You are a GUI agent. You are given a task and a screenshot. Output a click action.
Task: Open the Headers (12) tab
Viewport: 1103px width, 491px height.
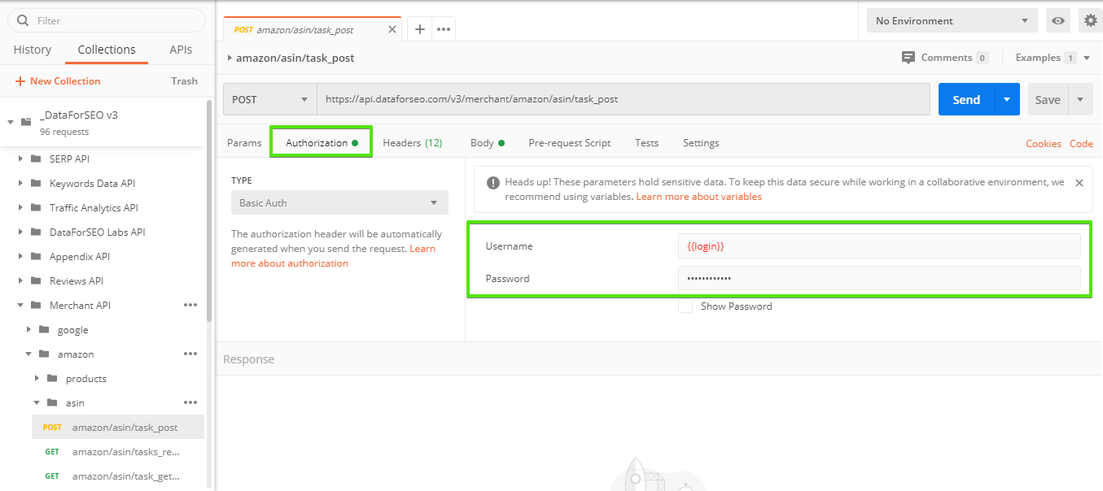413,143
